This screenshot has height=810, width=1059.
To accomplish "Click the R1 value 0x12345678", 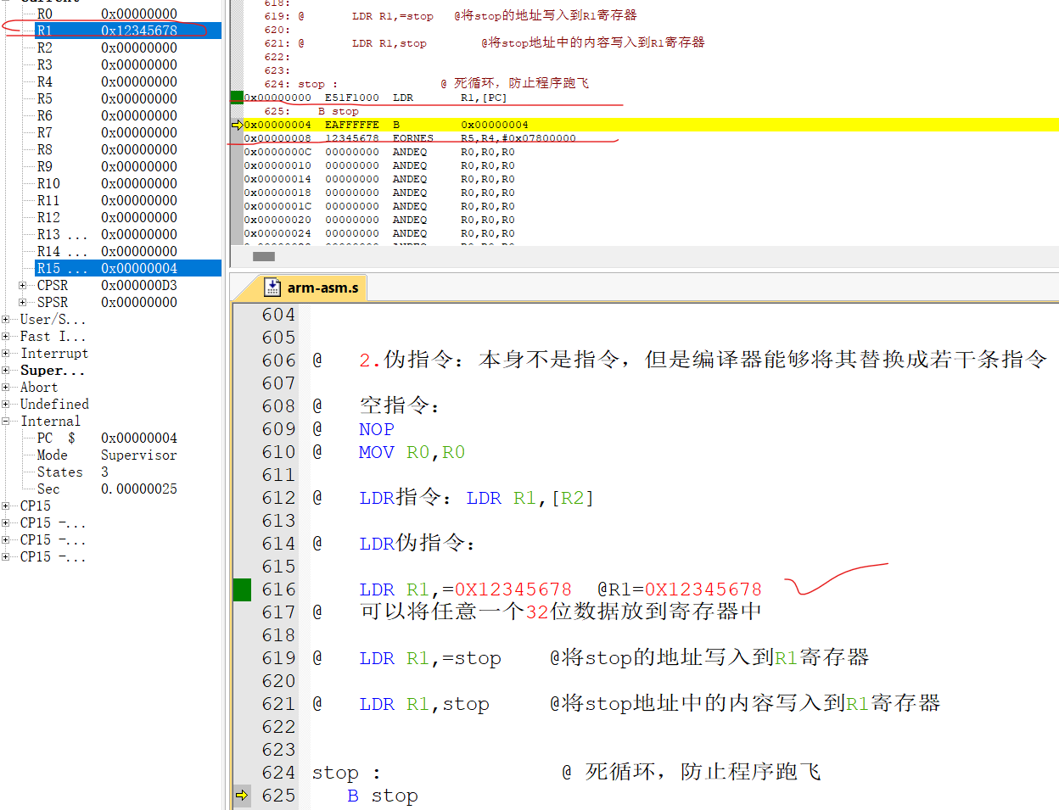I will 139,31.
